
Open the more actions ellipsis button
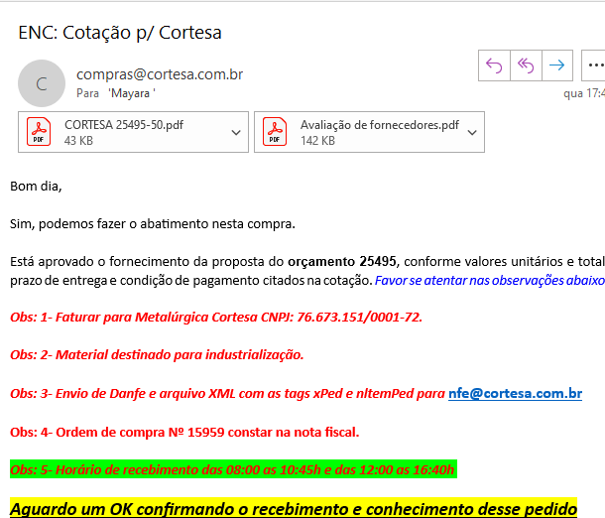(x=595, y=65)
